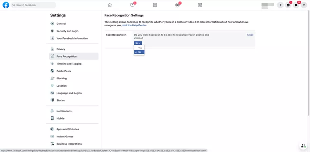Image resolution: width=310 pixels, height=152 pixels.
Task: Click the Stories book icon
Action: [52, 100]
